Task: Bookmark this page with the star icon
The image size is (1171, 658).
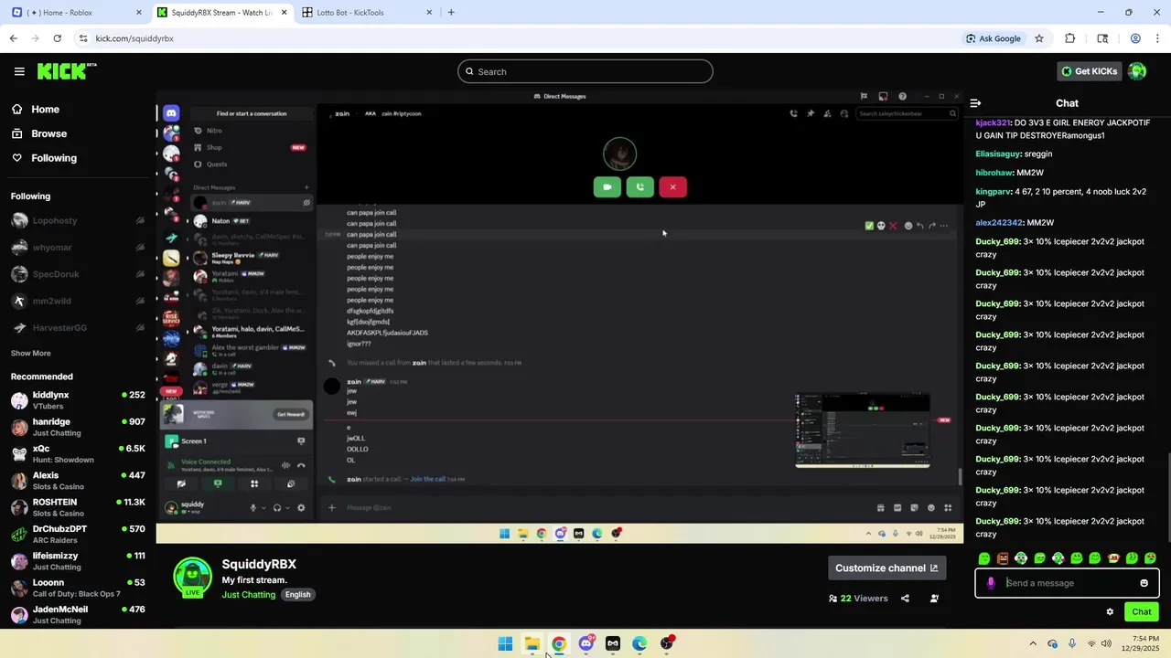Action: (1039, 38)
